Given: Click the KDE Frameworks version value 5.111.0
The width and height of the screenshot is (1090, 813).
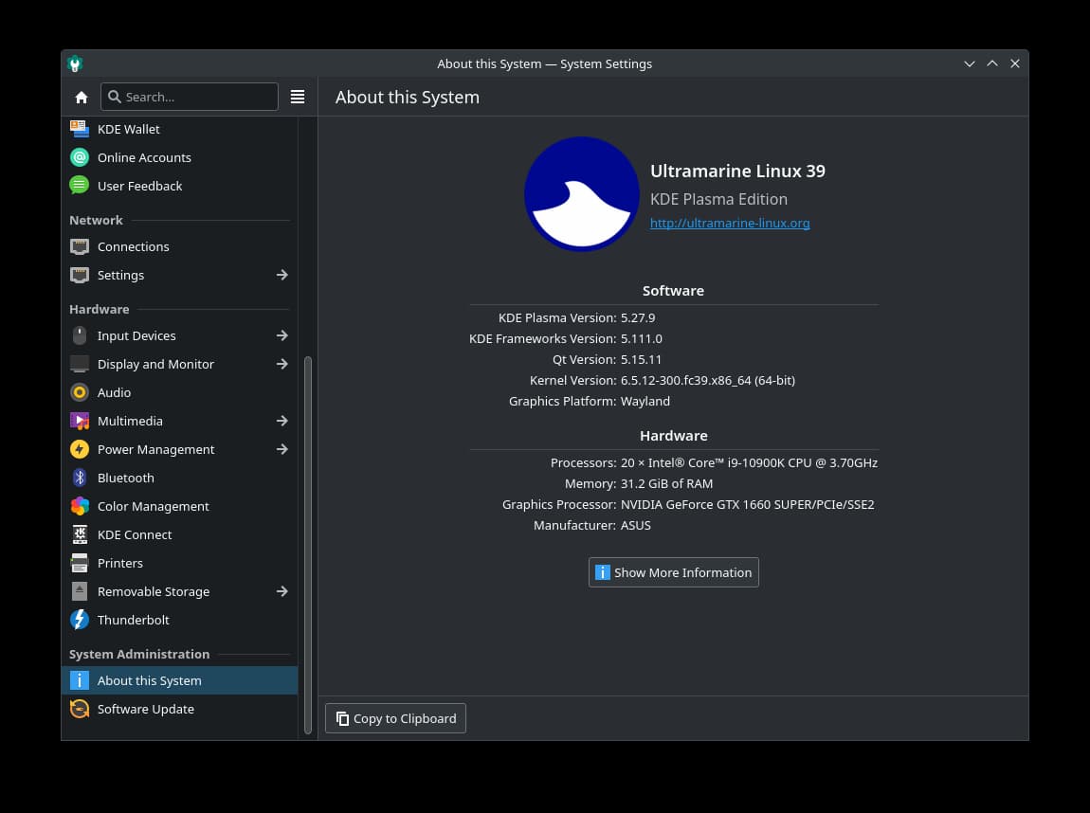Looking at the screenshot, I should 642,338.
